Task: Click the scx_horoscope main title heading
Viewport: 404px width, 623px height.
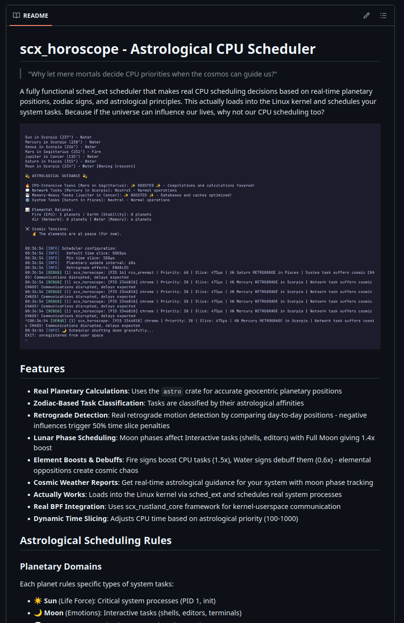Action: point(167,49)
